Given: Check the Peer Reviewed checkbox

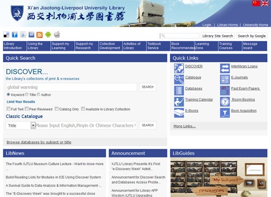Looking at the screenshot, I should [27, 109].
